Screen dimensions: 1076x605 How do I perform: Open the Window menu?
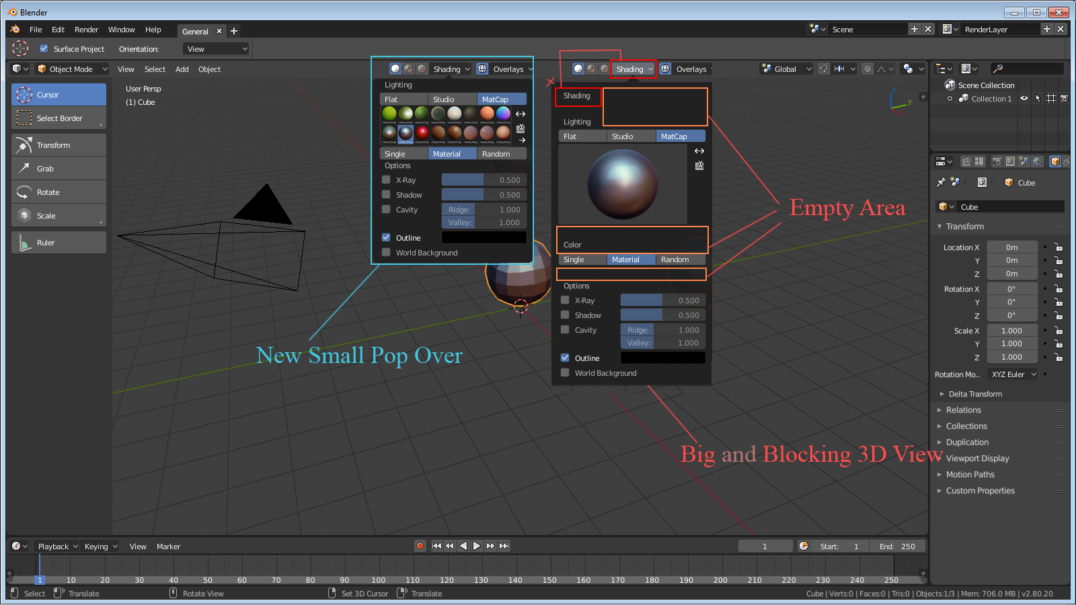121,30
